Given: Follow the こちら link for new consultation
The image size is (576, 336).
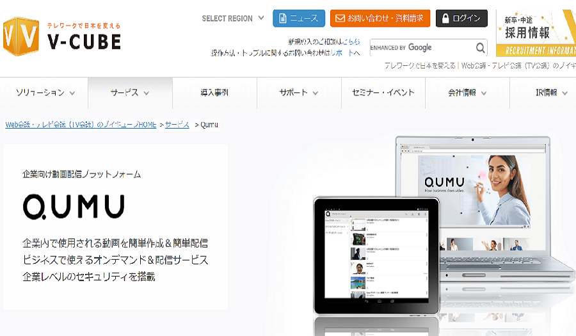Looking at the screenshot, I should tap(351, 42).
